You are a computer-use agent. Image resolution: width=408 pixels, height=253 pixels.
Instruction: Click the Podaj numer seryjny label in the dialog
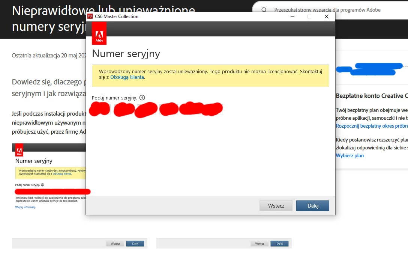click(114, 98)
